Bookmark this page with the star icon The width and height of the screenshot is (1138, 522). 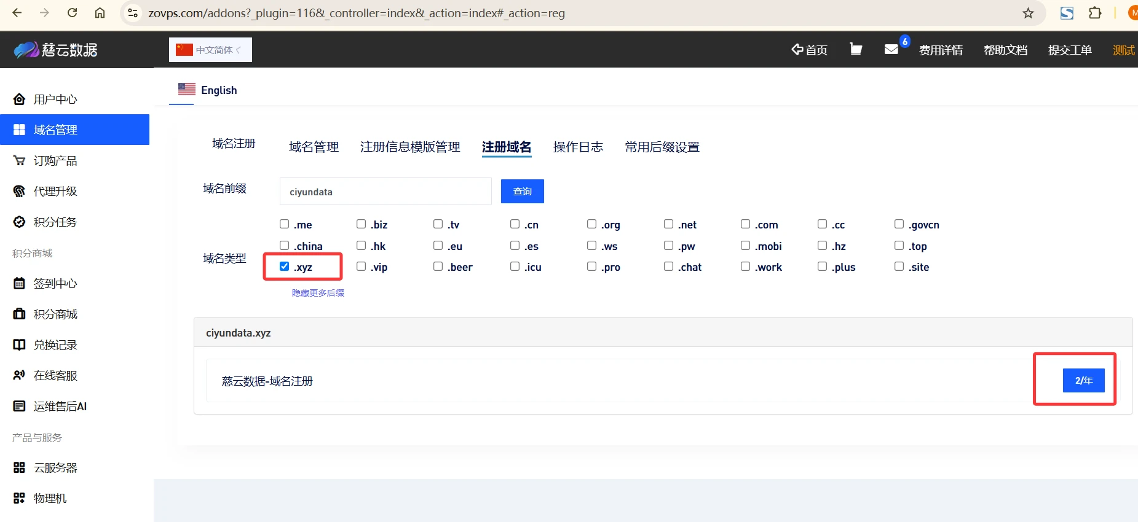click(1028, 13)
